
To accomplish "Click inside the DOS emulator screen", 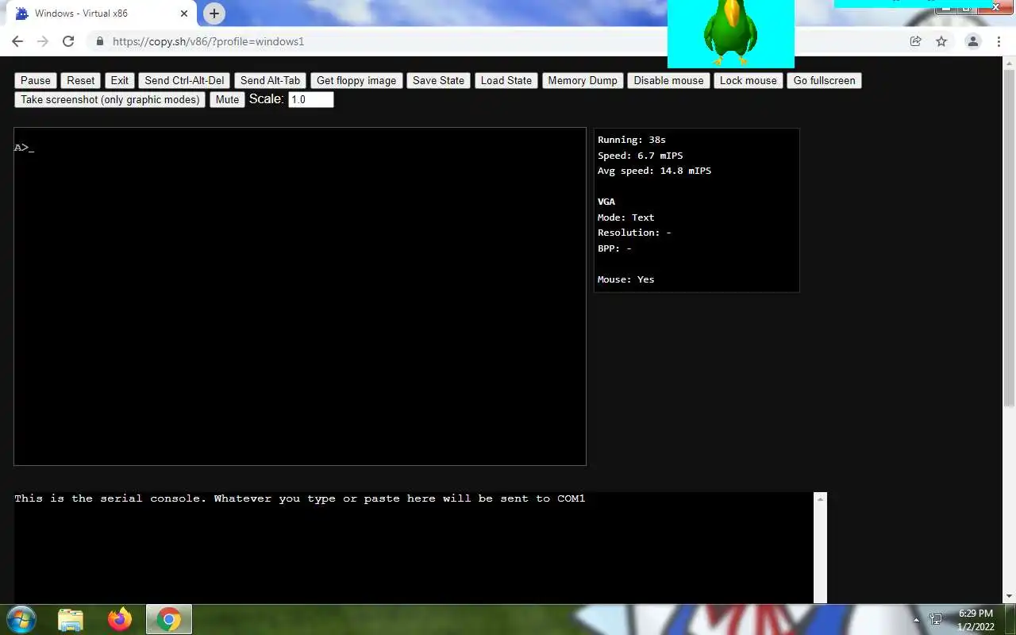I will [300, 296].
